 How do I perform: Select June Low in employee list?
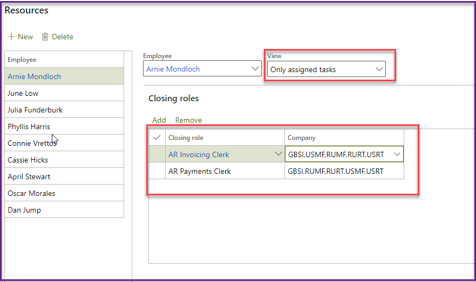pyautogui.click(x=23, y=93)
